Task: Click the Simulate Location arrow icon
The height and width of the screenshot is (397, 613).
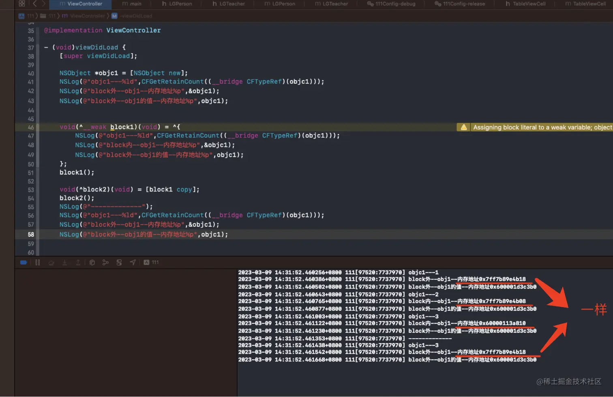Action: (x=133, y=262)
